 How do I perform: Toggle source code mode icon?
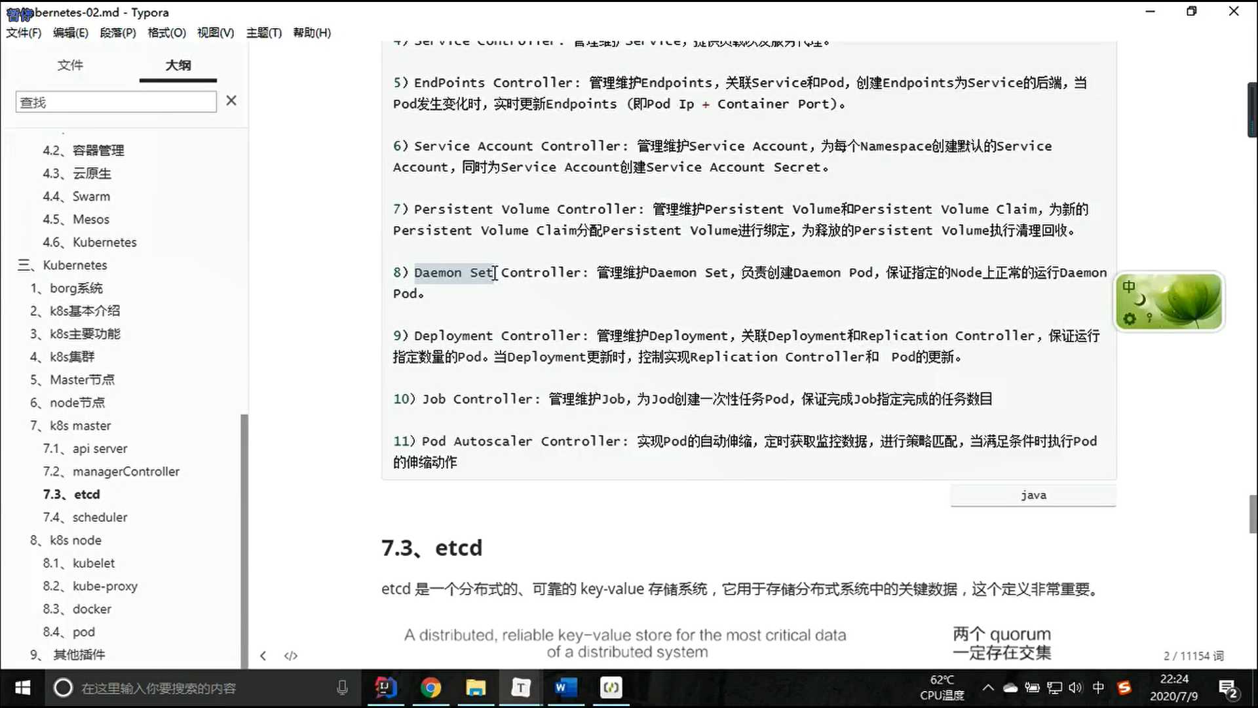pyautogui.click(x=291, y=656)
